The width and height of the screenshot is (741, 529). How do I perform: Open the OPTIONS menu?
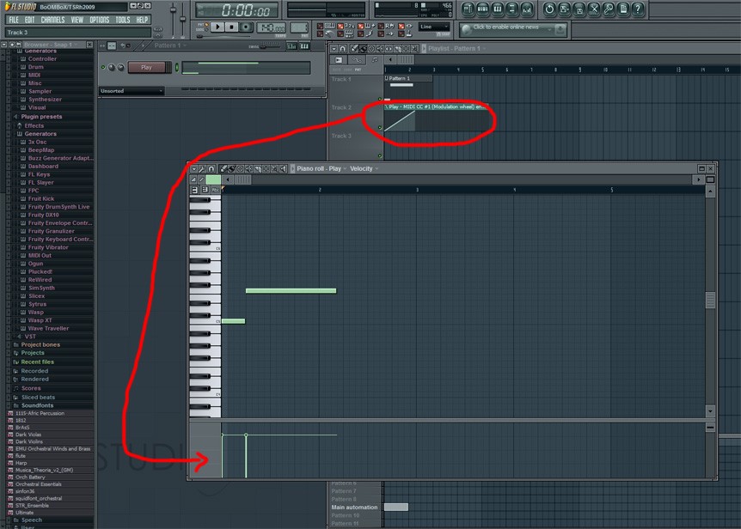coord(99,20)
